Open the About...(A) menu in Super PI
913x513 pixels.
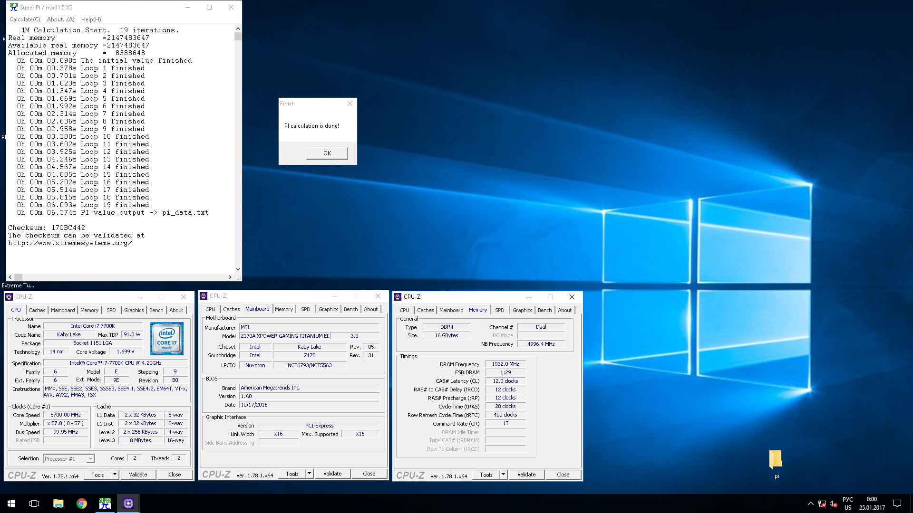coord(61,19)
